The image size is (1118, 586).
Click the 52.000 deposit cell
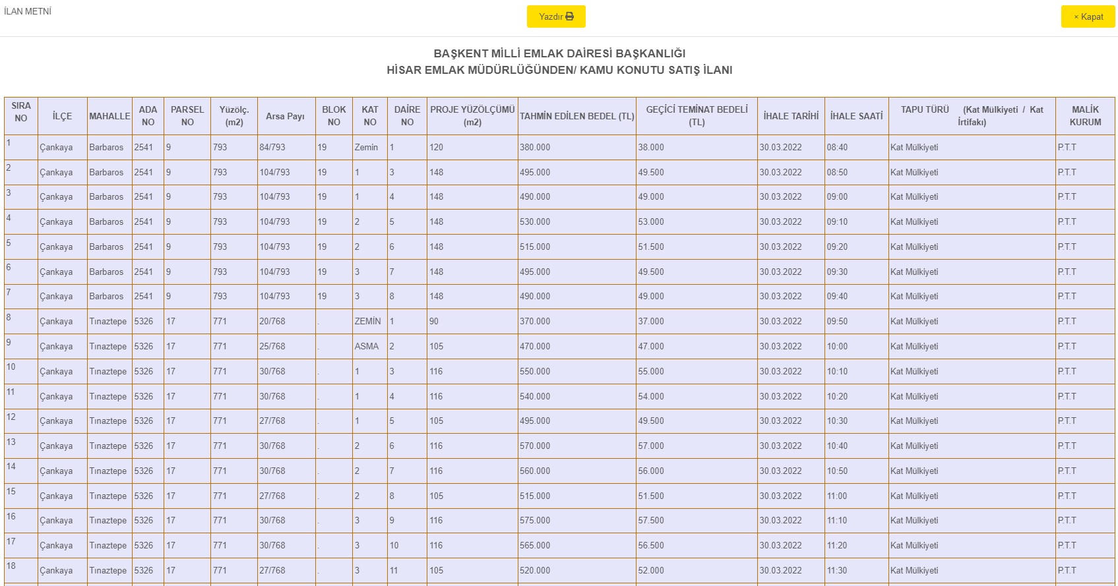(x=697, y=570)
